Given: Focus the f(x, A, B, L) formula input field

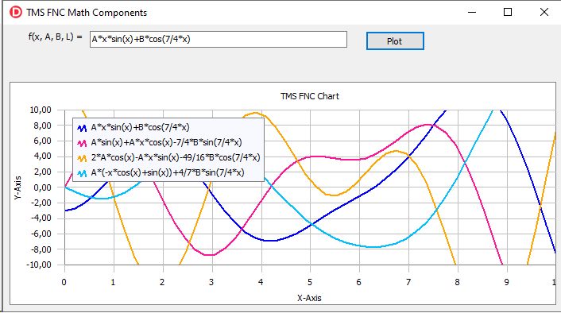Looking at the screenshot, I should [x=219, y=40].
